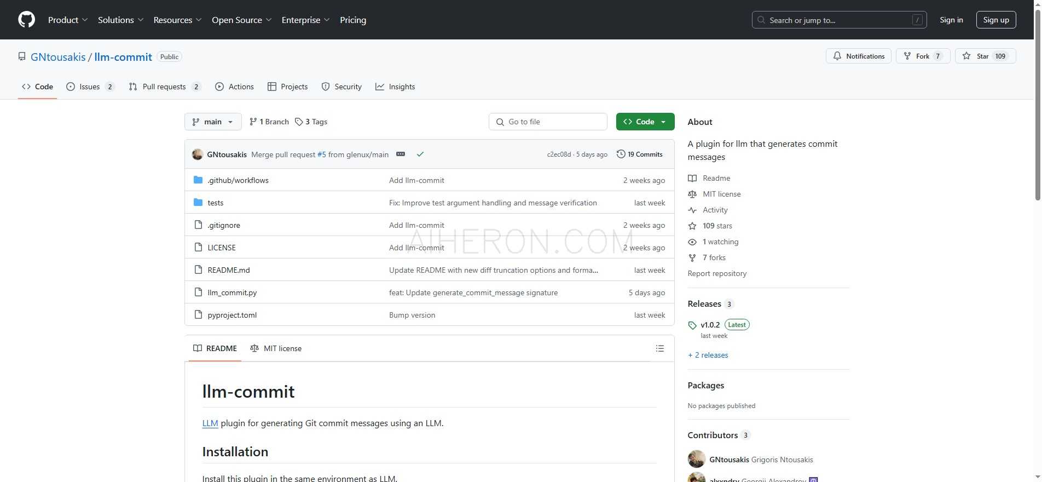
Task: Open commit c2ec08d link
Action: (x=559, y=154)
